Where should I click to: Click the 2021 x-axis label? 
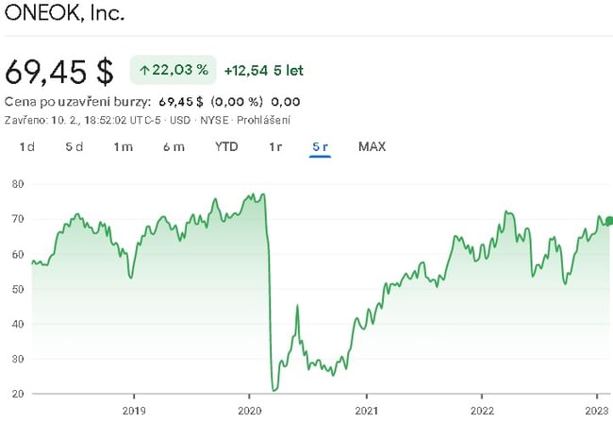pos(365,412)
